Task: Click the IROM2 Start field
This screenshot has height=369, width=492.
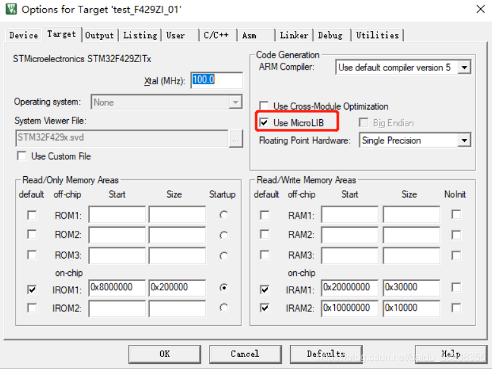Action: [x=117, y=308]
